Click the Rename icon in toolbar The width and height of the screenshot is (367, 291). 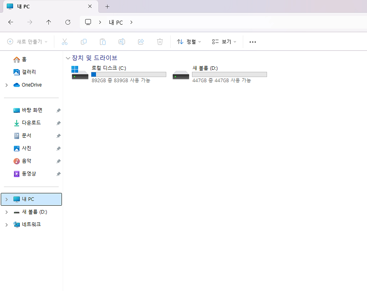pos(122,42)
